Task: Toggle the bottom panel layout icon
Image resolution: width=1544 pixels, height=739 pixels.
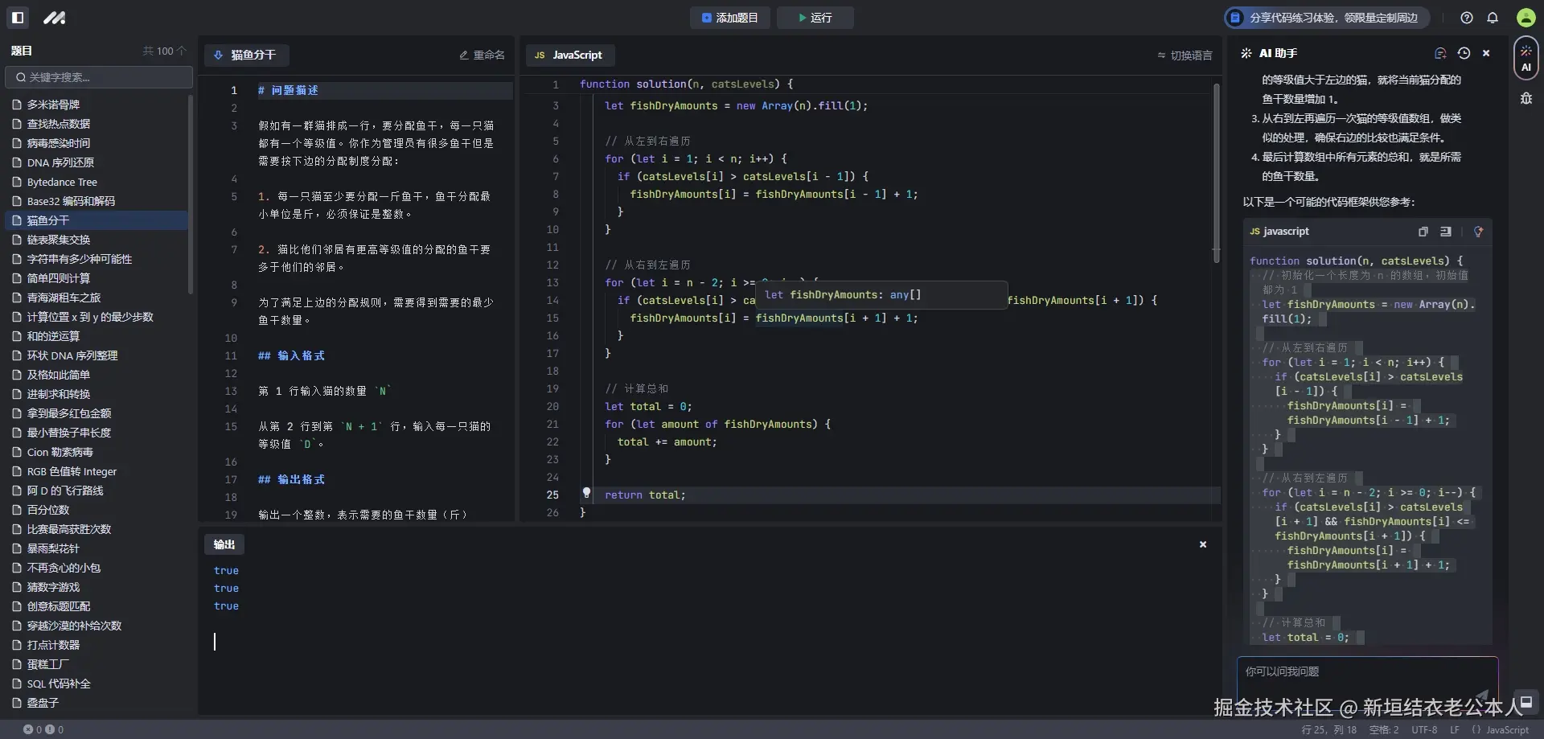Action: click(x=1526, y=702)
